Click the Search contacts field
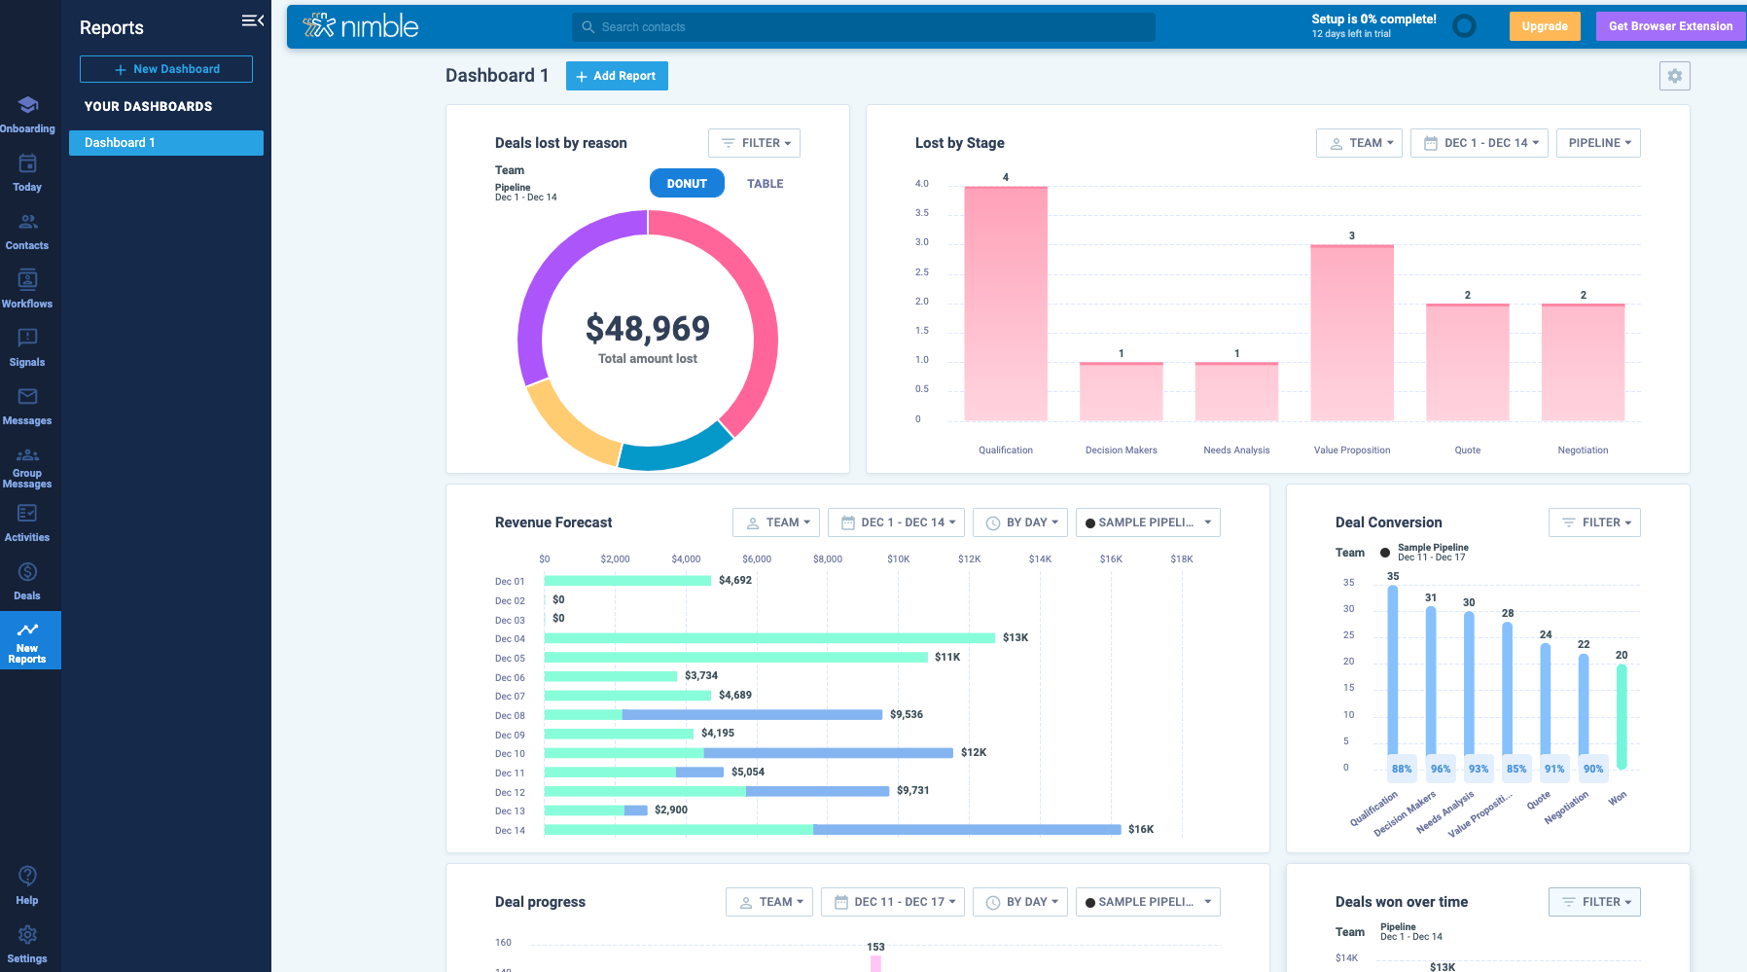Screen dimensions: 1747x972 click(x=864, y=27)
